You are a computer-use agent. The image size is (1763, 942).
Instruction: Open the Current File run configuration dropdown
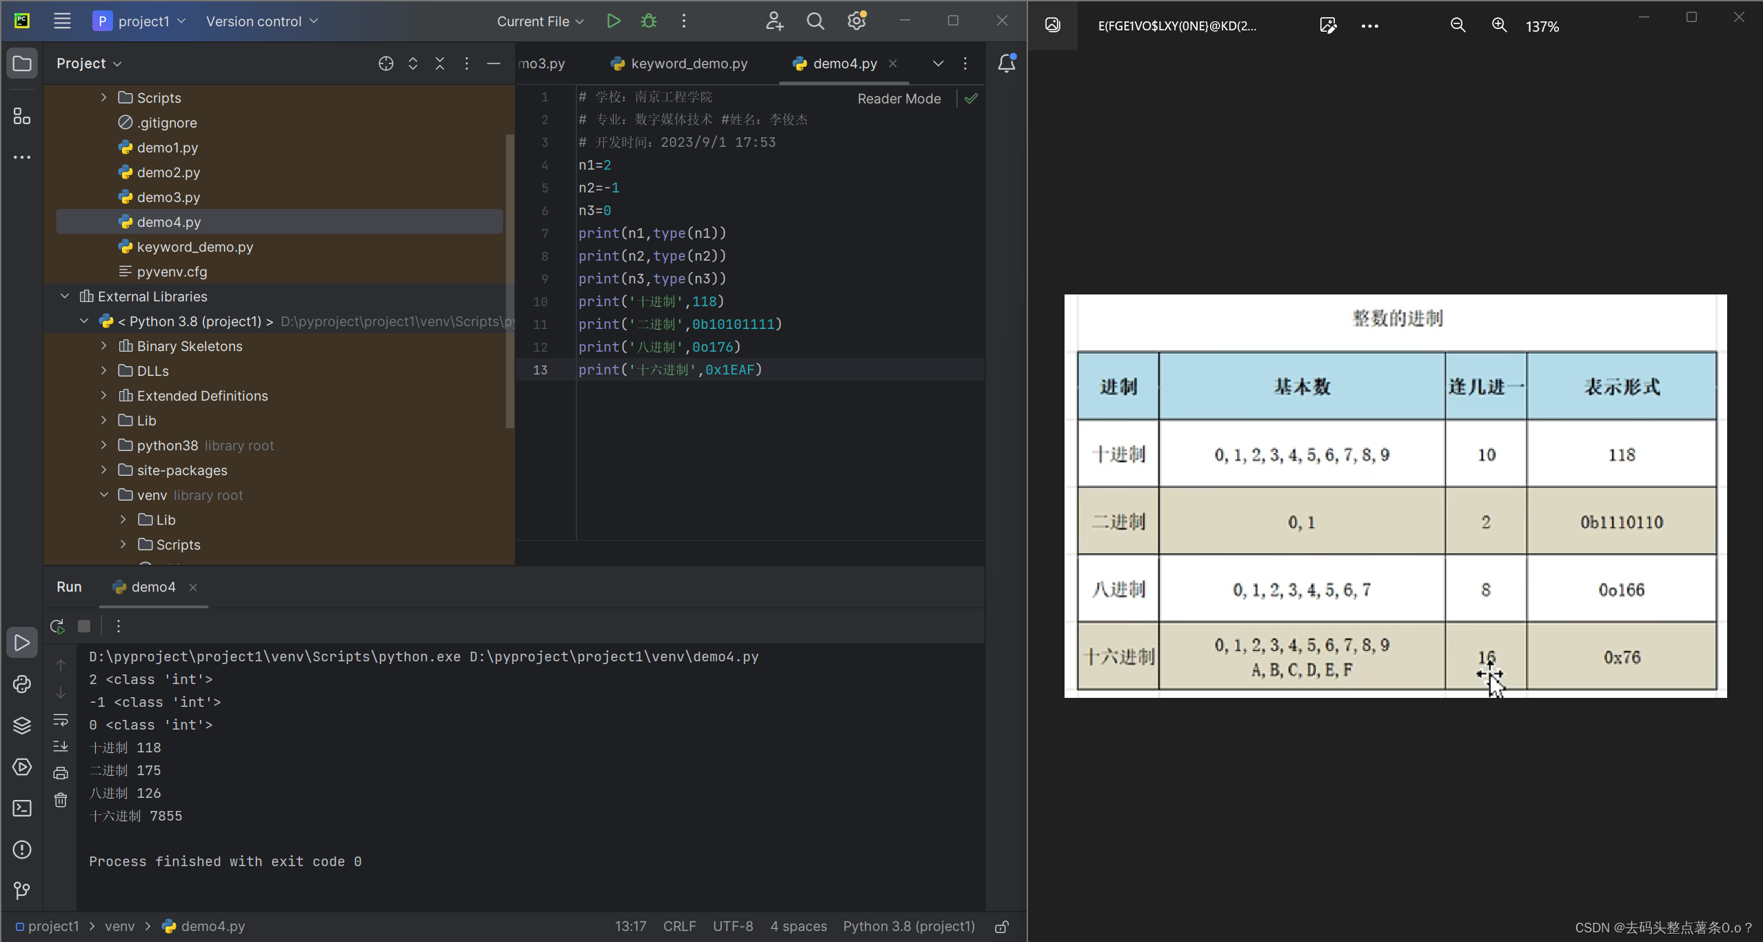click(540, 21)
